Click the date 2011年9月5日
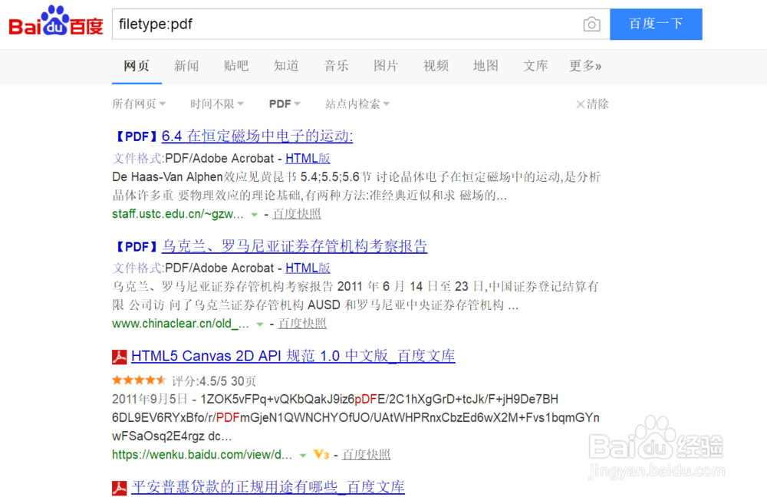The width and height of the screenshot is (767, 497). 150,399
